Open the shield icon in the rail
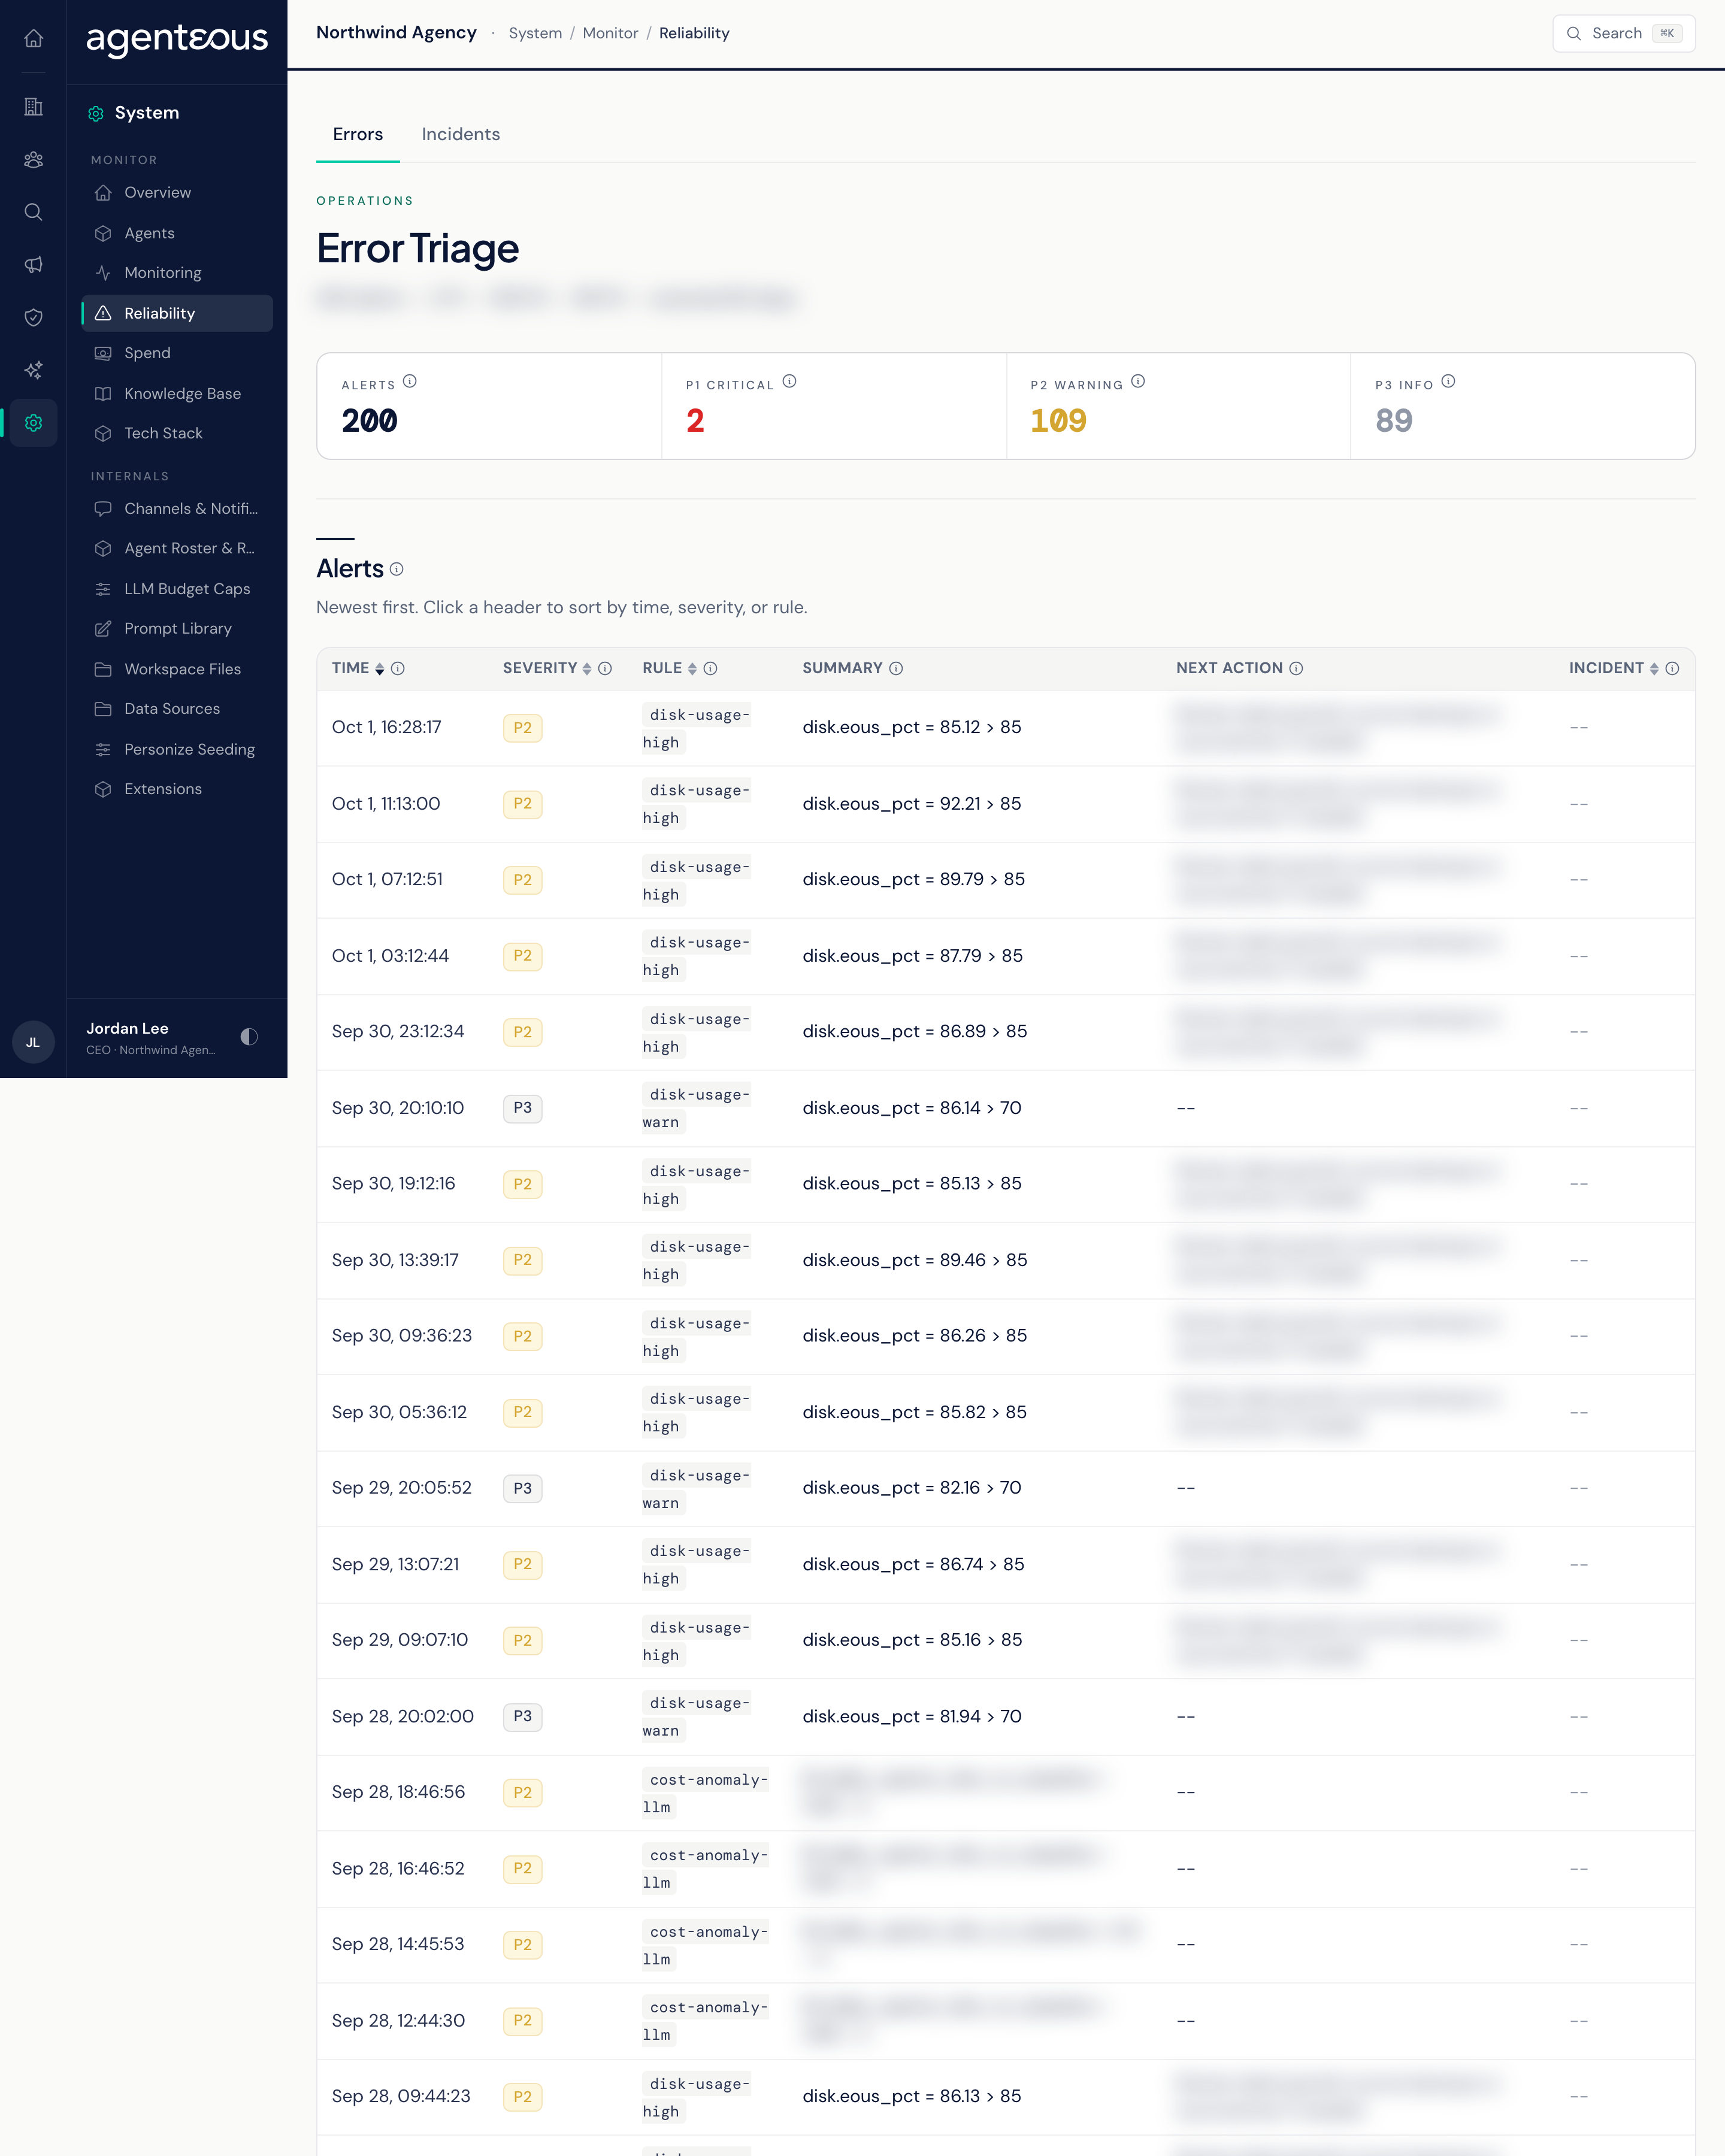The width and height of the screenshot is (1725, 2156). point(33,318)
